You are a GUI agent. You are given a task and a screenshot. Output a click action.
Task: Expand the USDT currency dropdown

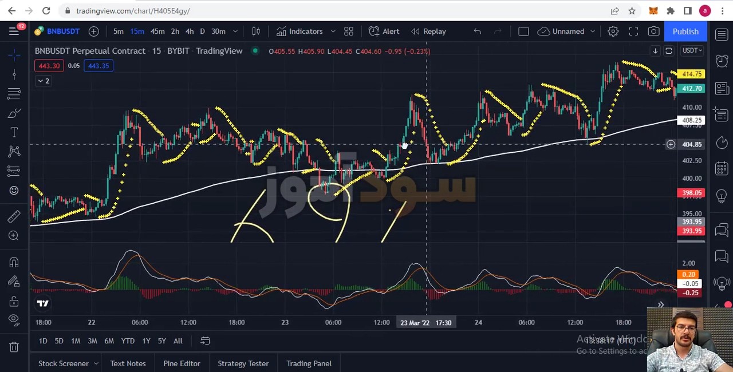[x=692, y=50]
